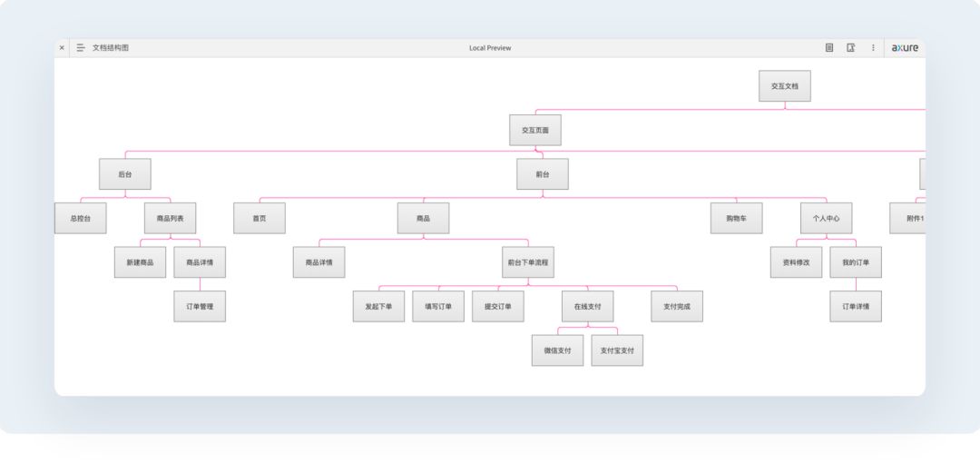Click the 个人中心 node
This screenshot has width=980, height=473.
827,219
